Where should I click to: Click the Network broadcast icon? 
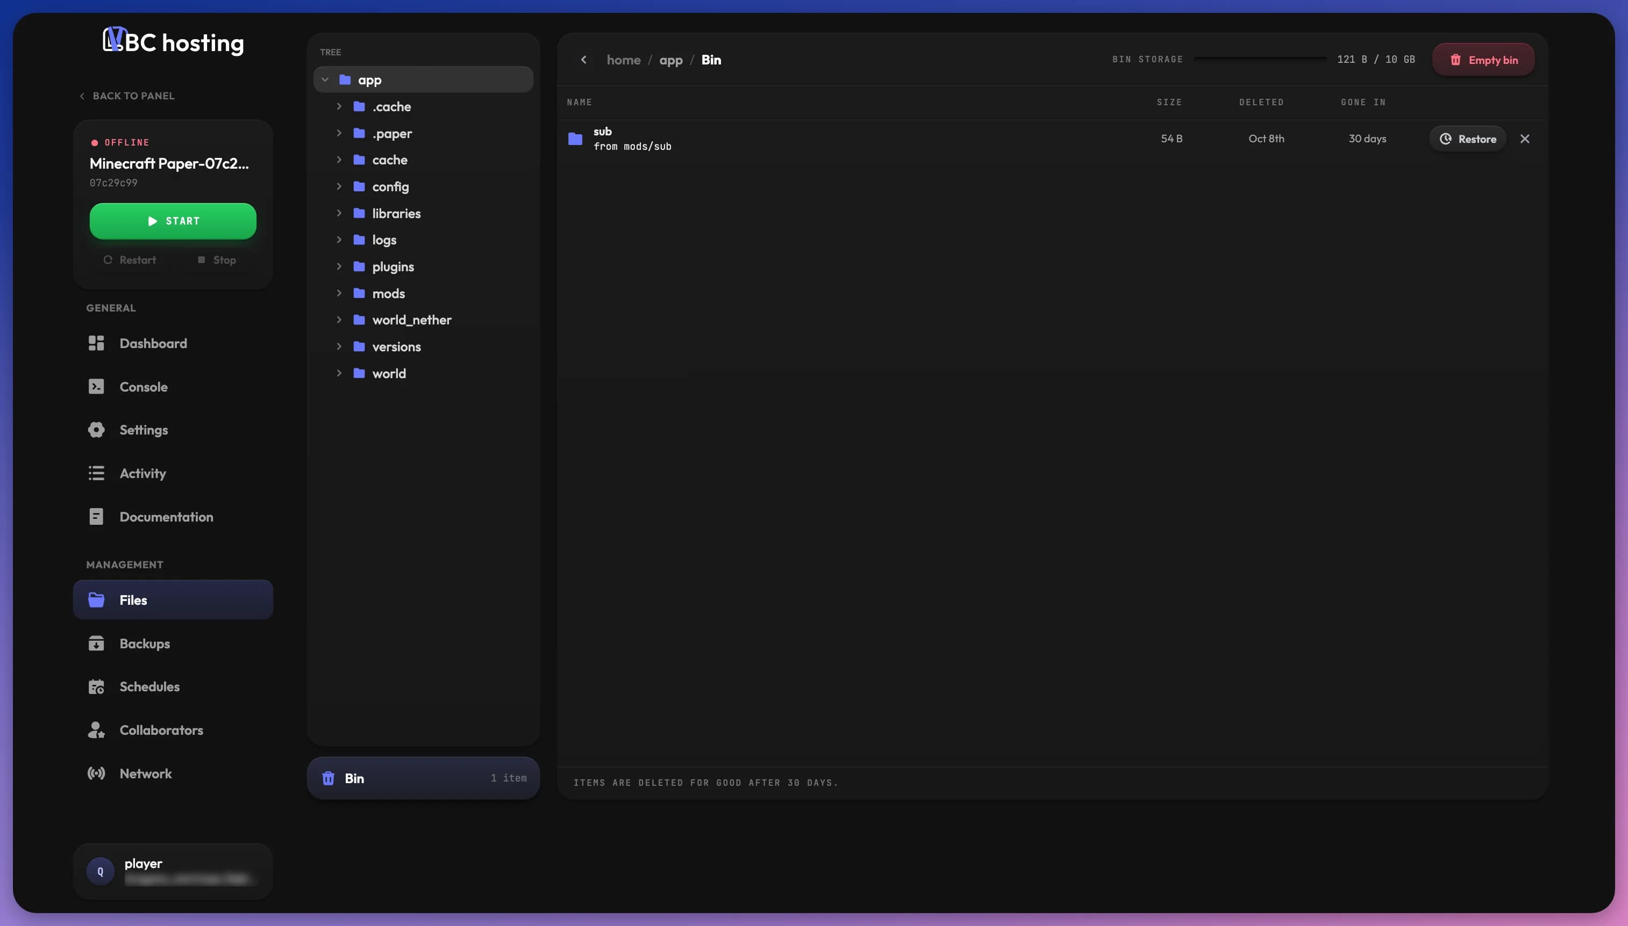point(96,773)
